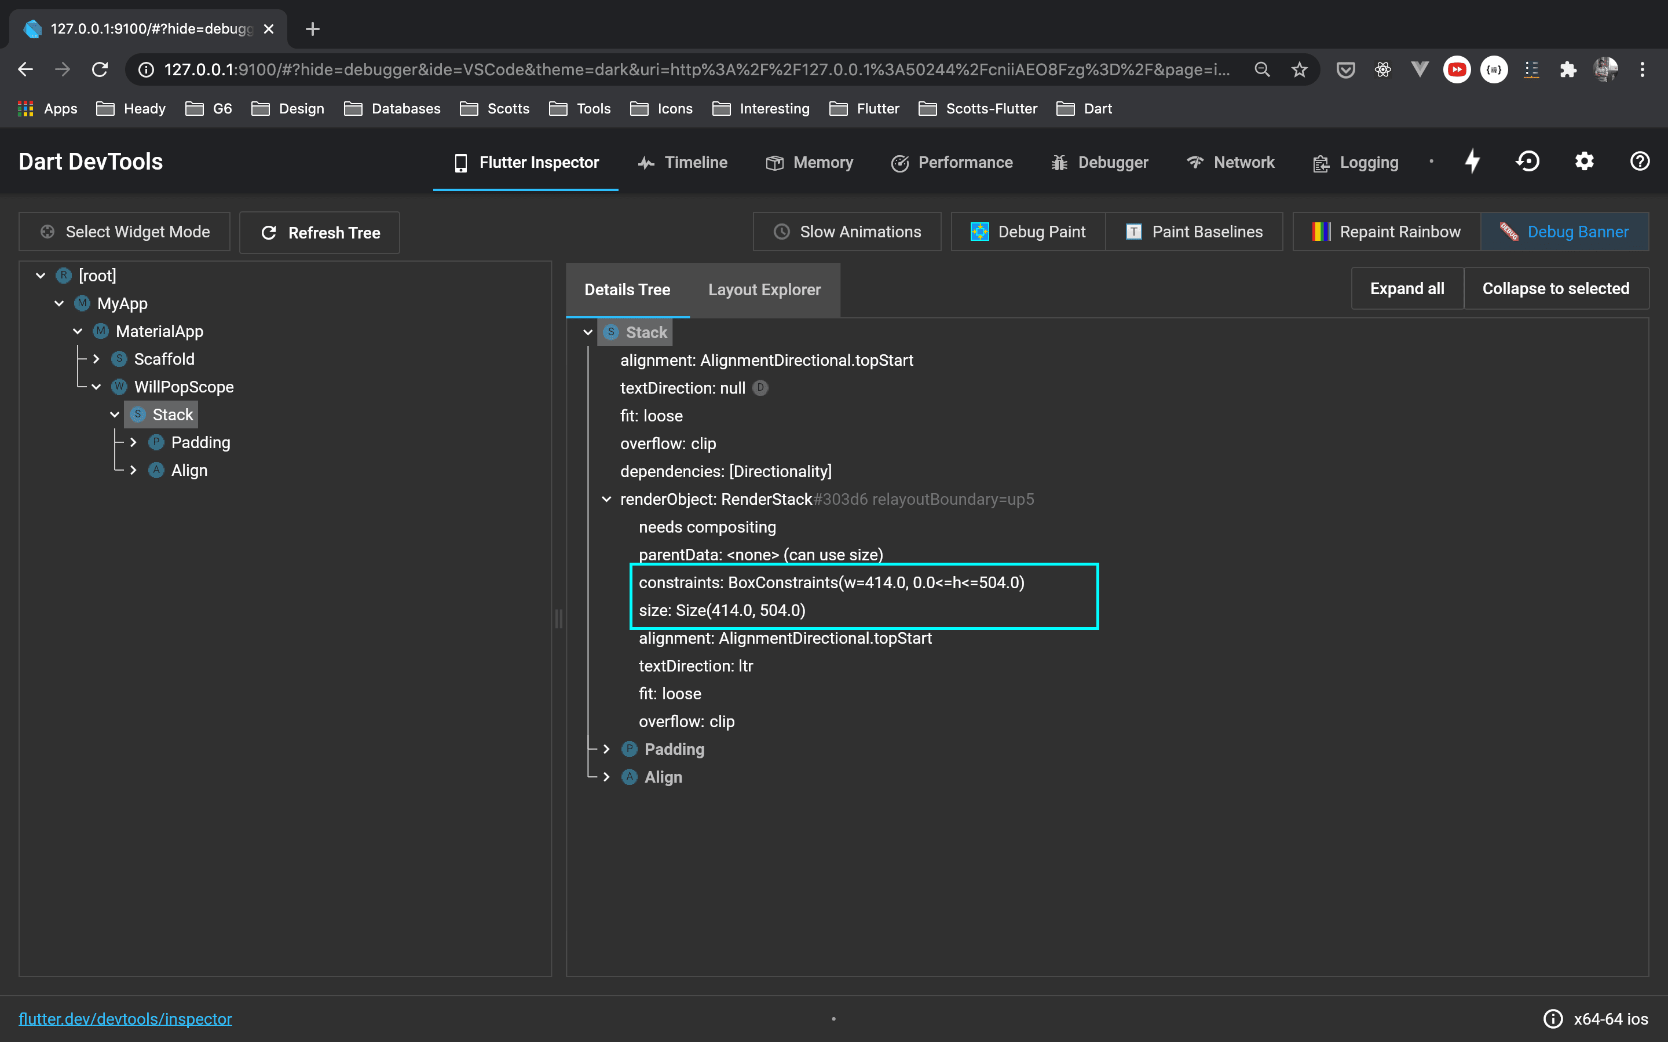This screenshot has width=1668, height=1042.
Task: Open the Performance tab
Action: pos(952,162)
